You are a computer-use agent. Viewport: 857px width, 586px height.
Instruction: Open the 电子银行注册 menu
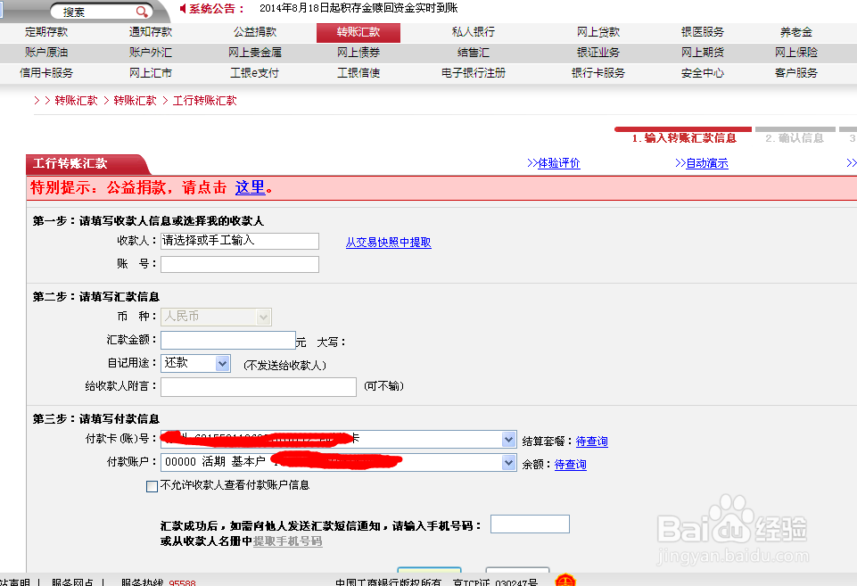pyautogui.click(x=474, y=73)
